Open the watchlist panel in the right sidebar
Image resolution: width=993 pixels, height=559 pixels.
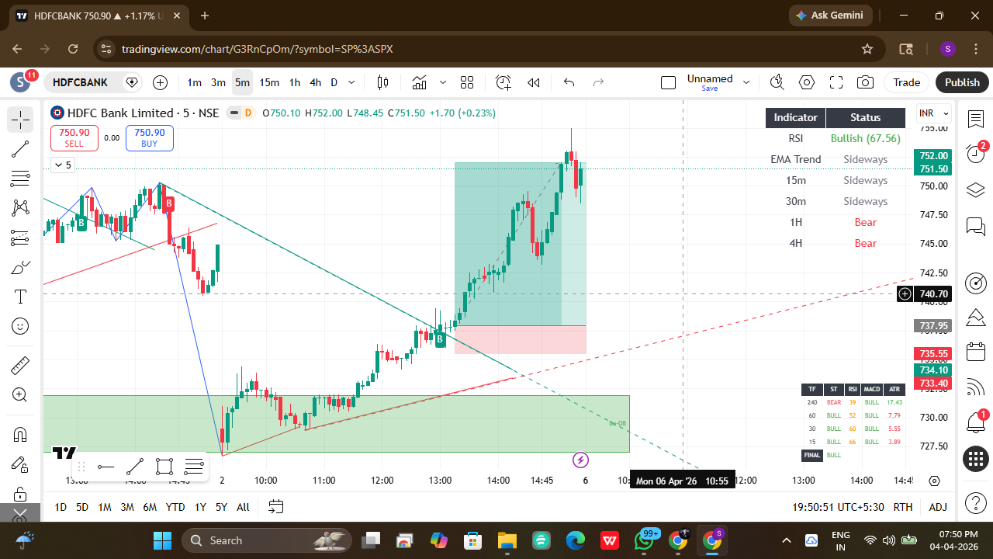point(975,120)
